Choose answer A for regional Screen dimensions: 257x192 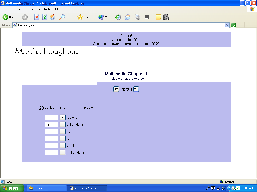pos(62,117)
